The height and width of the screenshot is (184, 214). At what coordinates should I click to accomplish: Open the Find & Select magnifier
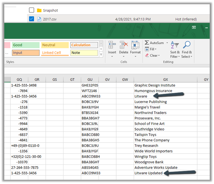(186, 45)
